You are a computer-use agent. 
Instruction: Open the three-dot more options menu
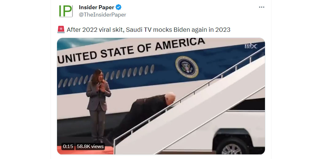click(261, 7)
